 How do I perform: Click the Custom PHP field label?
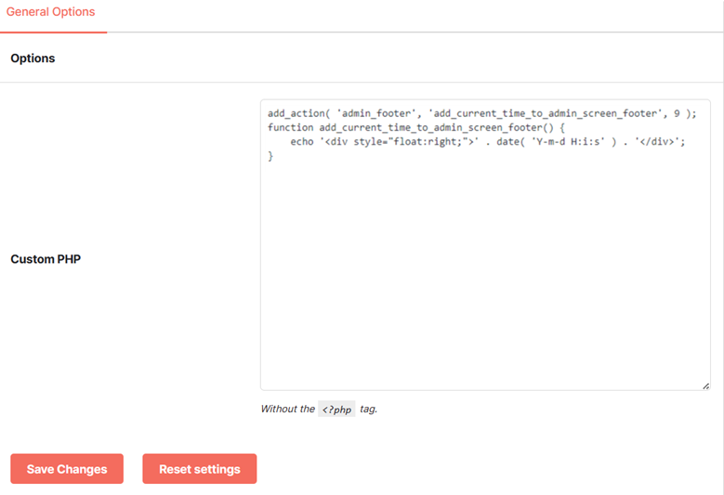point(46,259)
